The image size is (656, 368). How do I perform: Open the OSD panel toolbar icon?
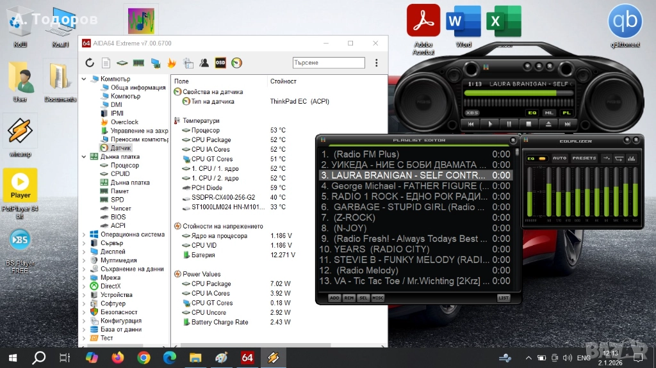point(220,63)
